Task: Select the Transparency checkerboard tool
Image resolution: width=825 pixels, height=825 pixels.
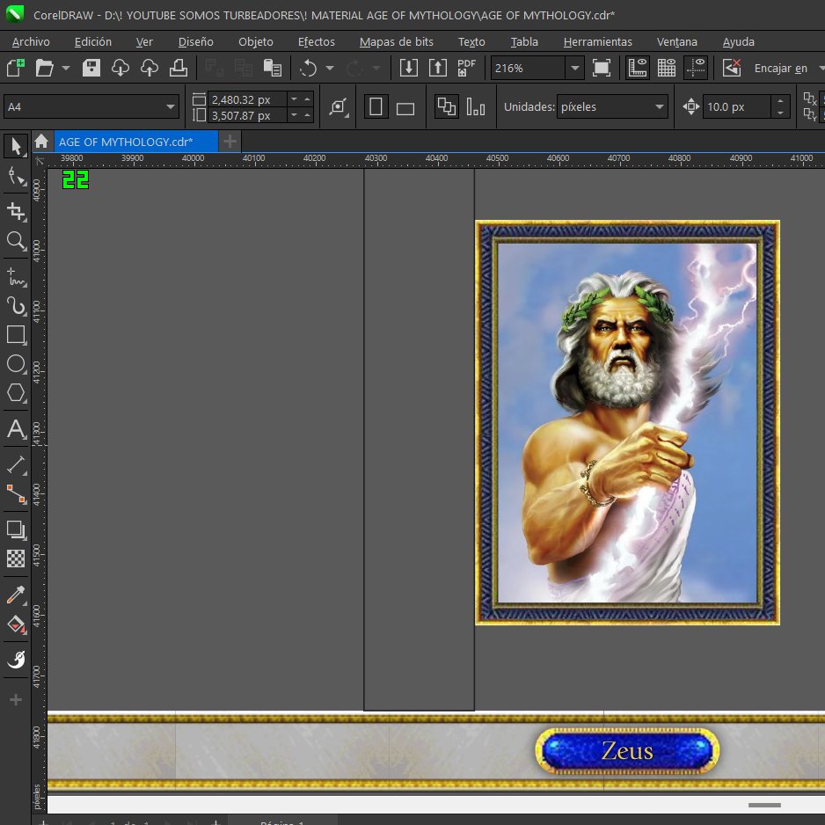Action: point(16,559)
